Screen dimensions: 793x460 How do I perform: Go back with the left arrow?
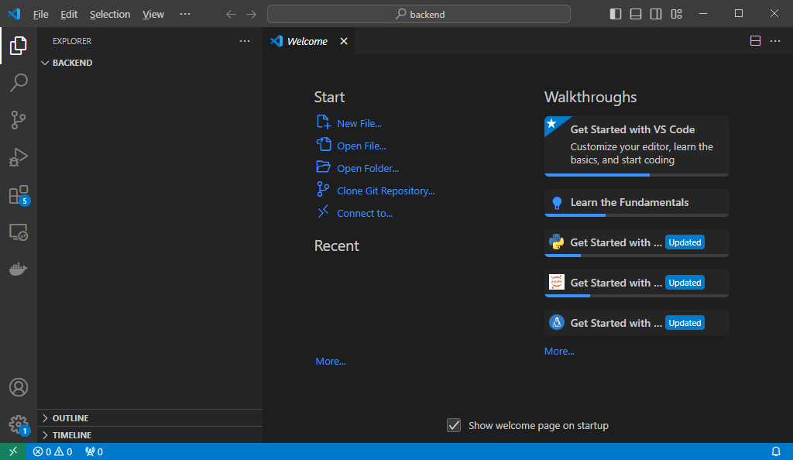tap(231, 14)
